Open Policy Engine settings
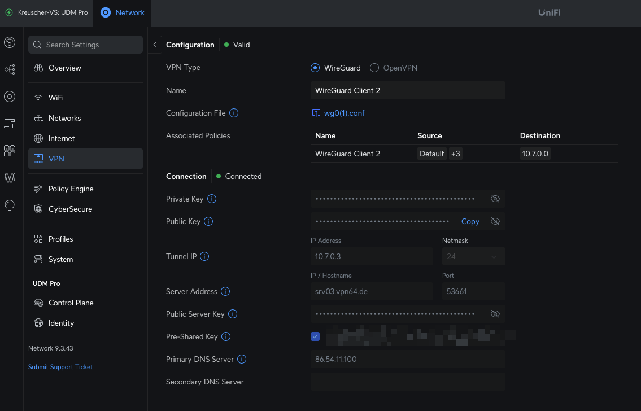Image resolution: width=641 pixels, height=411 pixels. [x=85, y=189]
